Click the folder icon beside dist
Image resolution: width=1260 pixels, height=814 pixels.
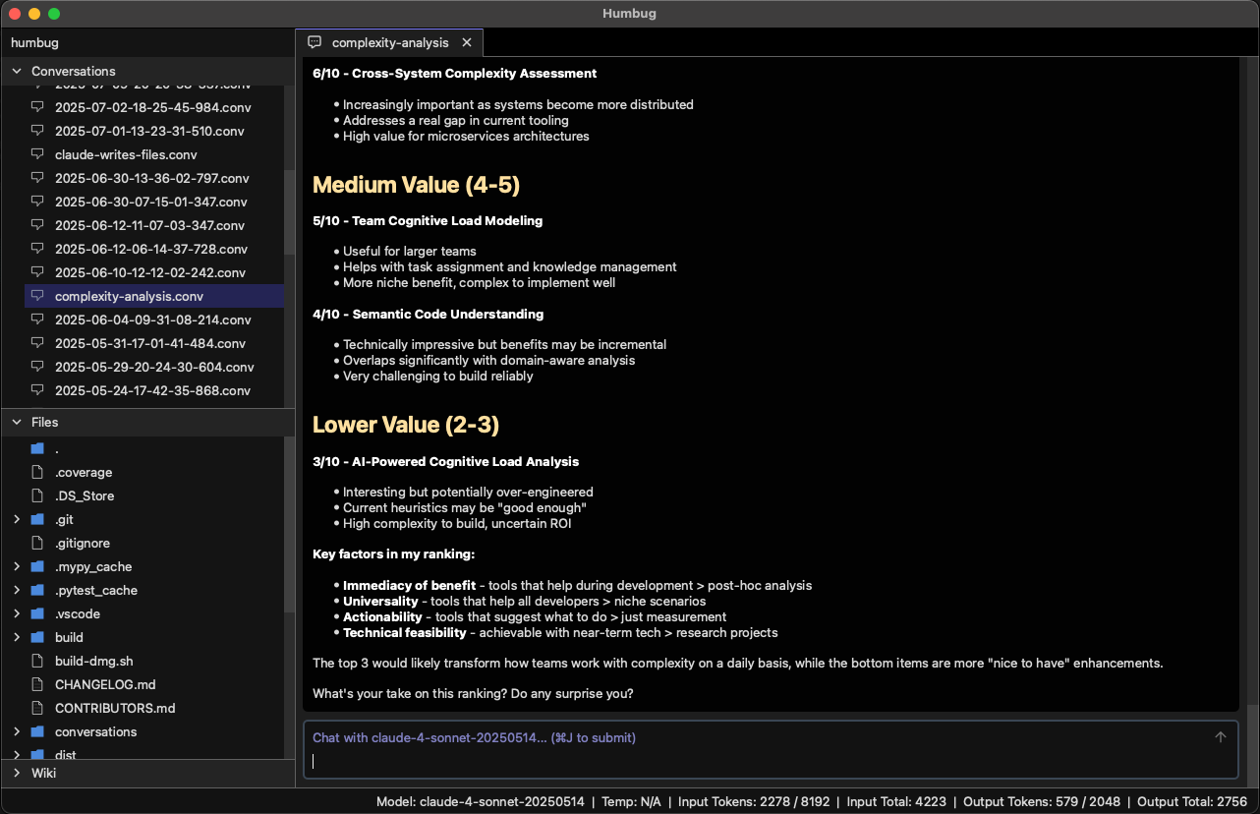(x=37, y=755)
